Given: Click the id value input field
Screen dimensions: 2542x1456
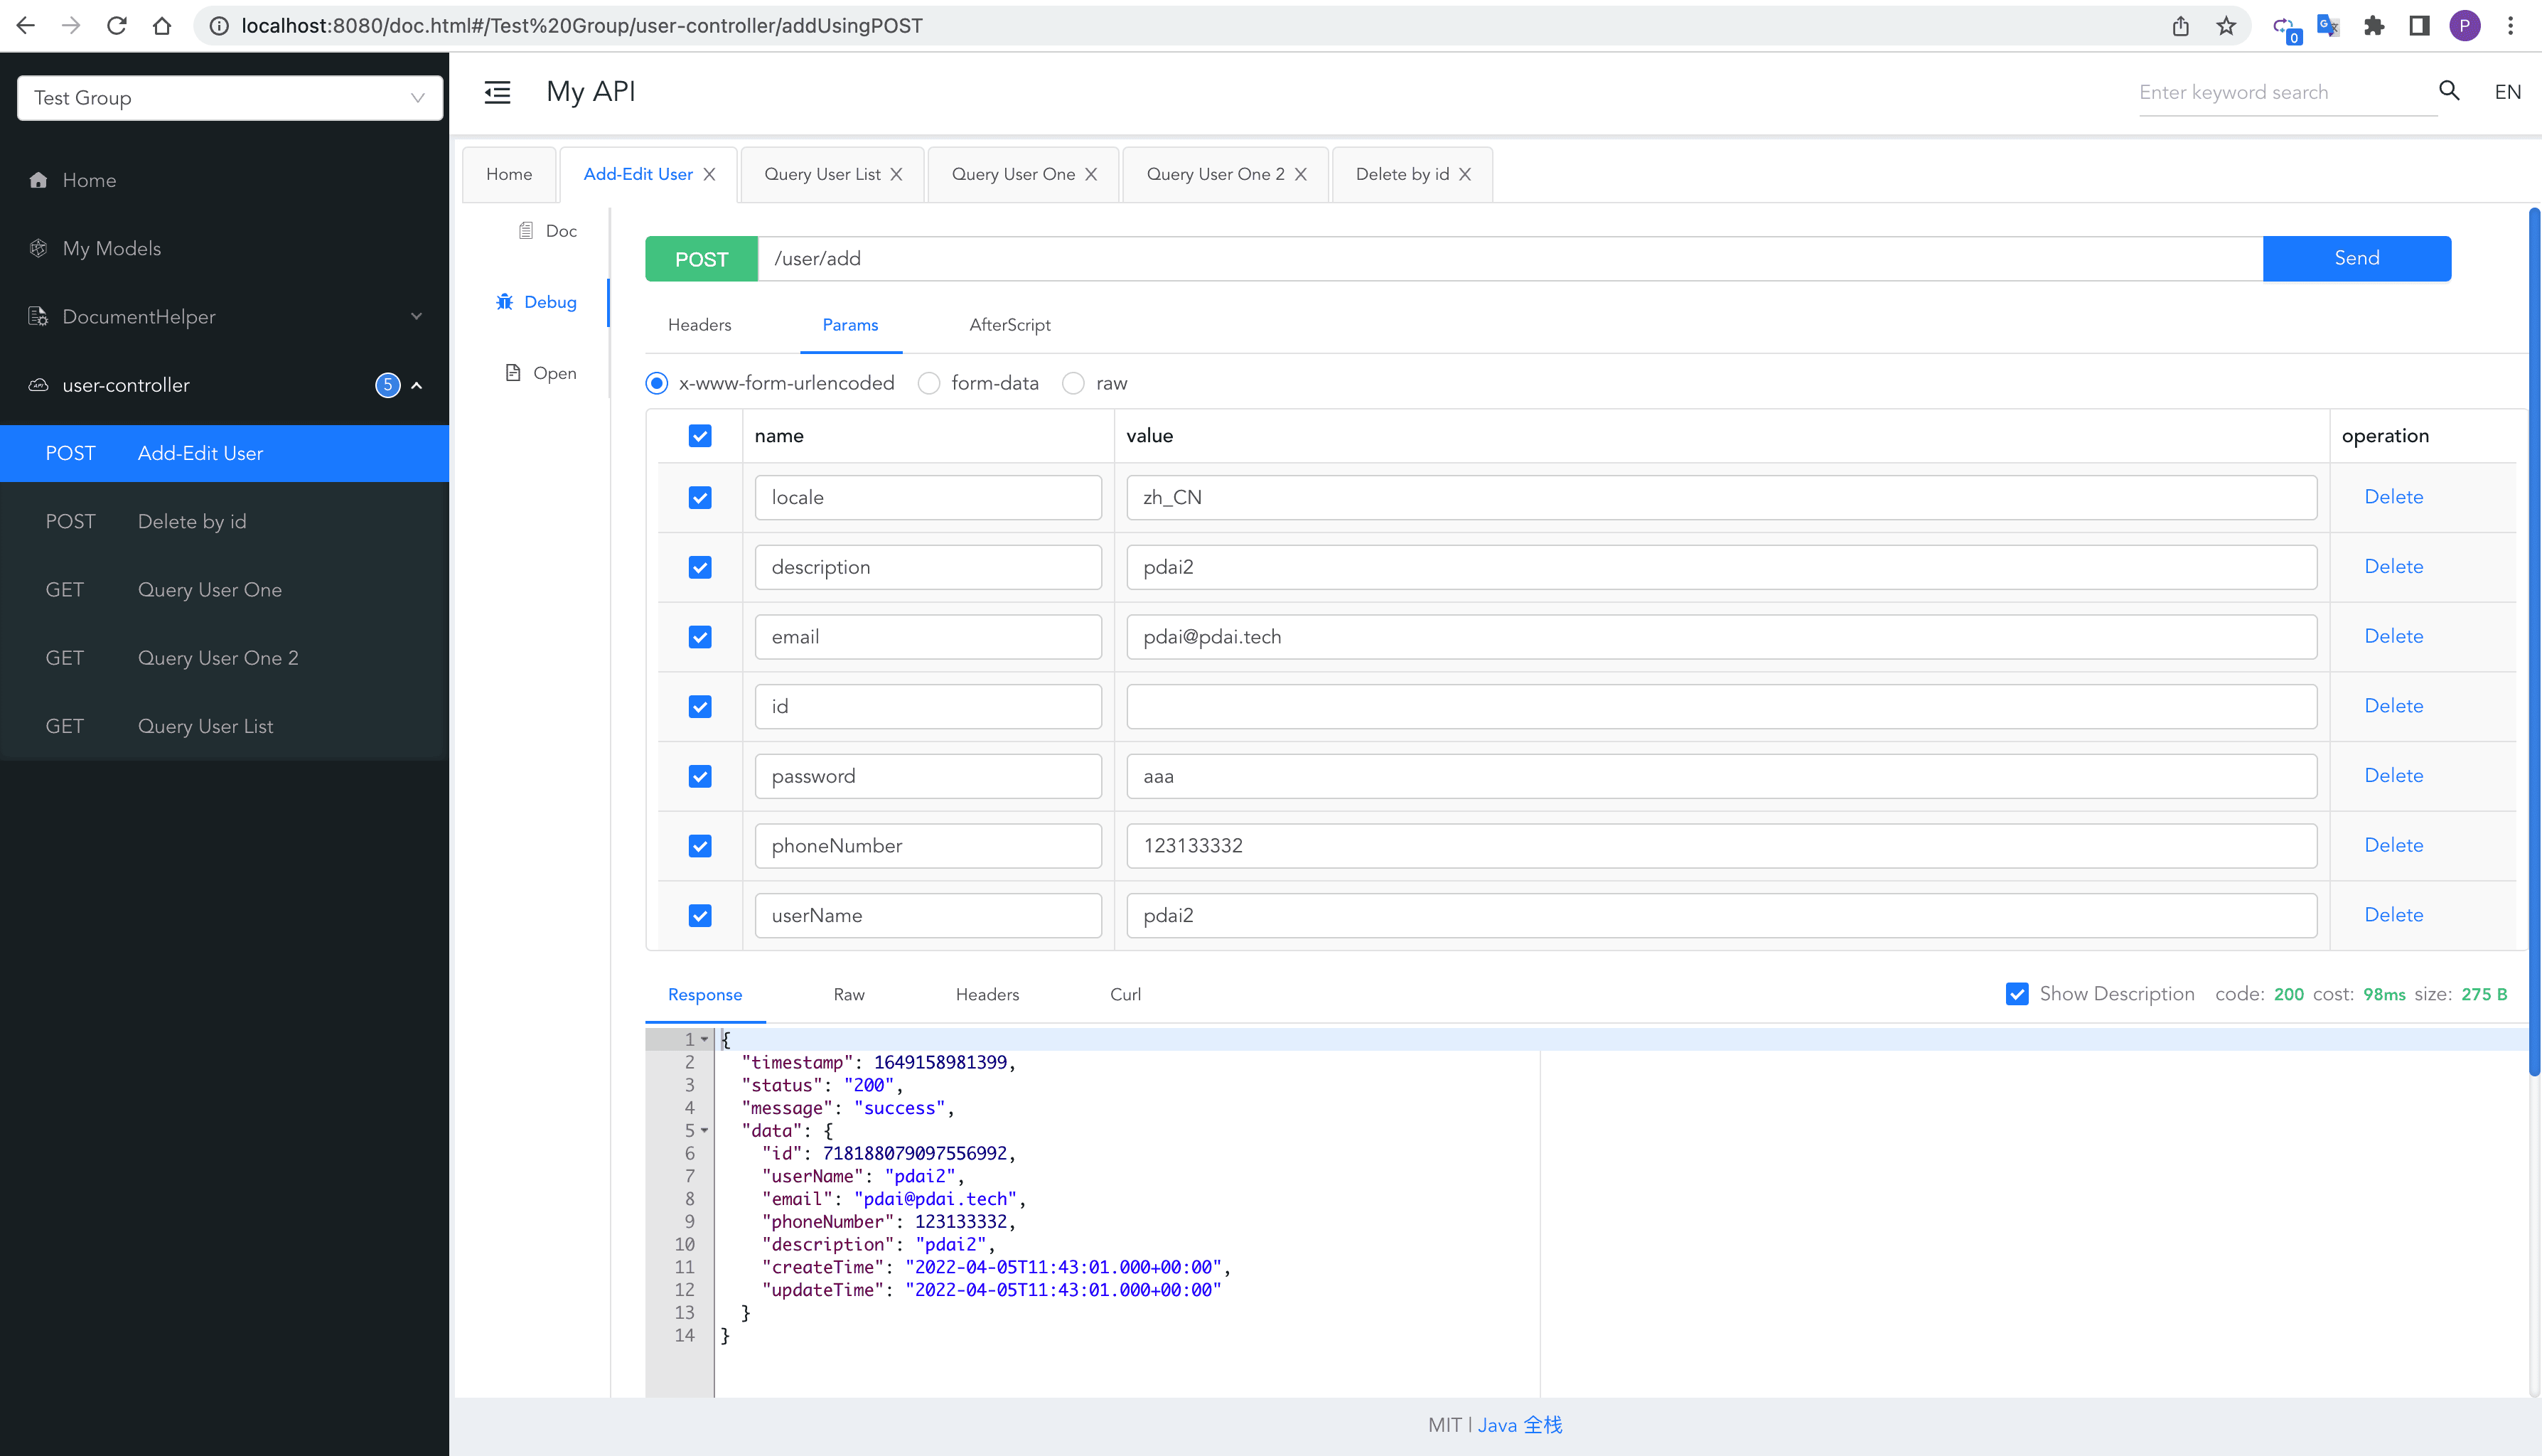Looking at the screenshot, I should point(1720,707).
